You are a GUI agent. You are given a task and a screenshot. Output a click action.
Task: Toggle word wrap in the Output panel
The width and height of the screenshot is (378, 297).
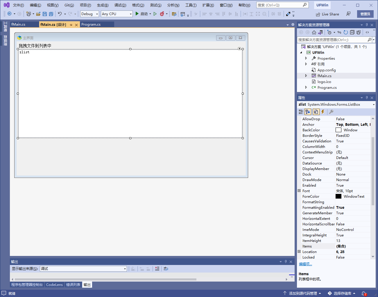pos(166,269)
